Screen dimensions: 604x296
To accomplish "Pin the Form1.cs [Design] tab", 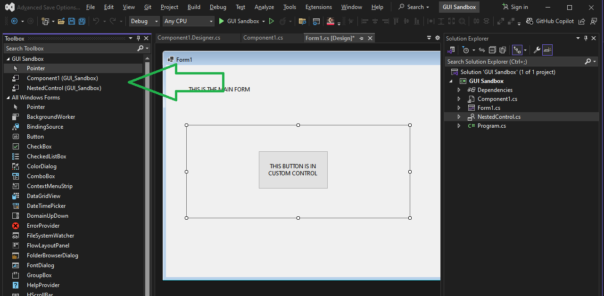I will (x=361, y=38).
